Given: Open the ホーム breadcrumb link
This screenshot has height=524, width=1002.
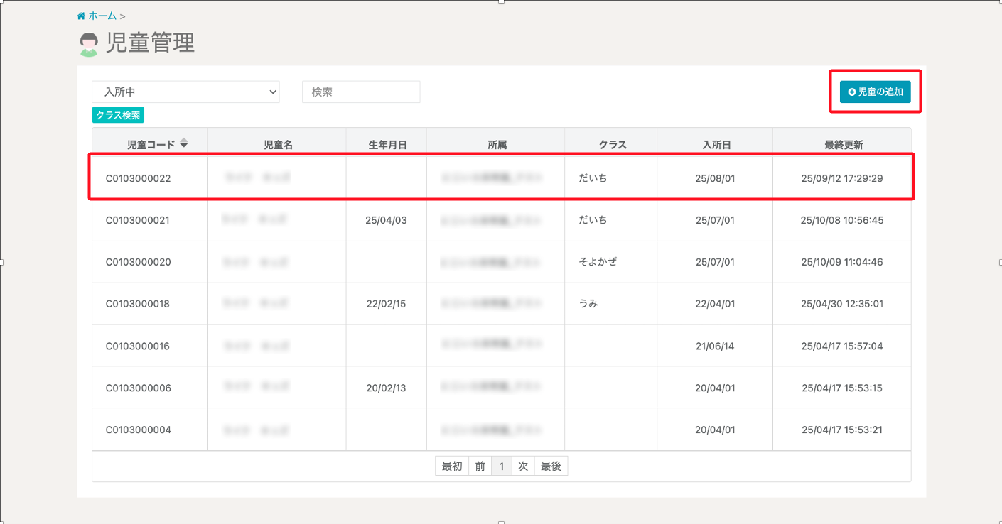Looking at the screenshot, I should pyautogui.click(x=102, y=16).
